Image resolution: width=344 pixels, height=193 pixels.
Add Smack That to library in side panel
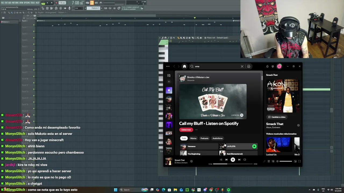point(298,125)
